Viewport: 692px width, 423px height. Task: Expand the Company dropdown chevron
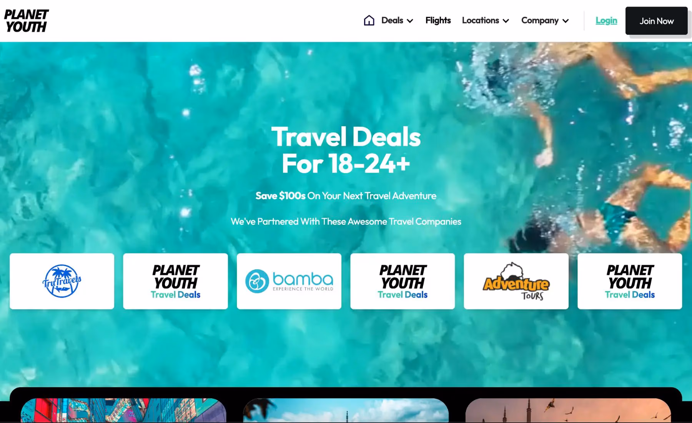pos(566,21)
